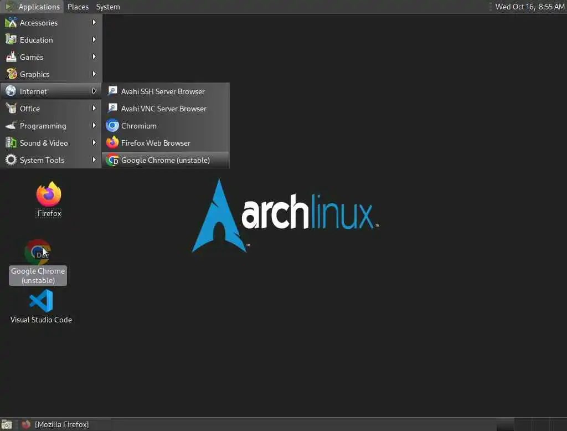Expand the Education submenu arrow
This screenshot has height=431, width=567.
tap(94, 39)
